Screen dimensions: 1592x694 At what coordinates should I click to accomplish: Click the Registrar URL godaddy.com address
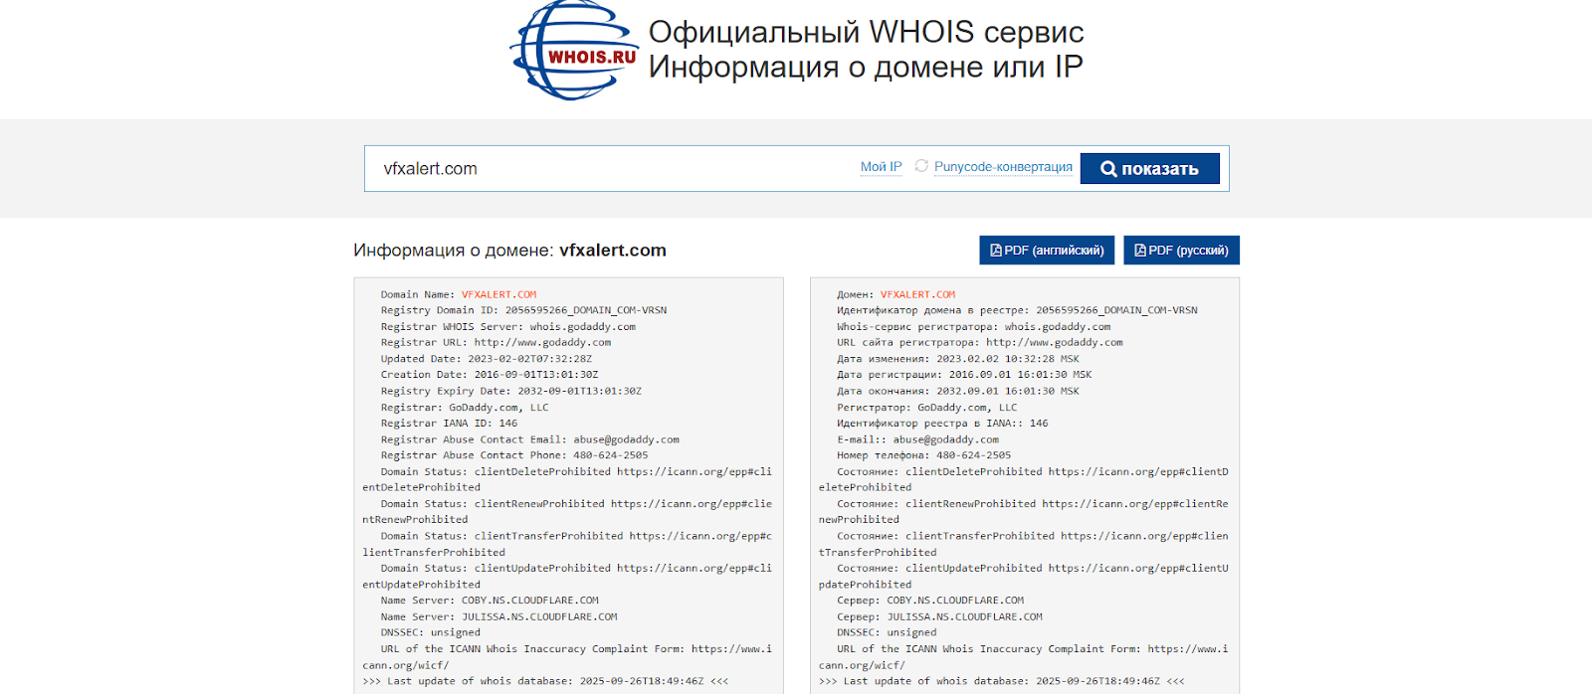click(x=542, y=342)
